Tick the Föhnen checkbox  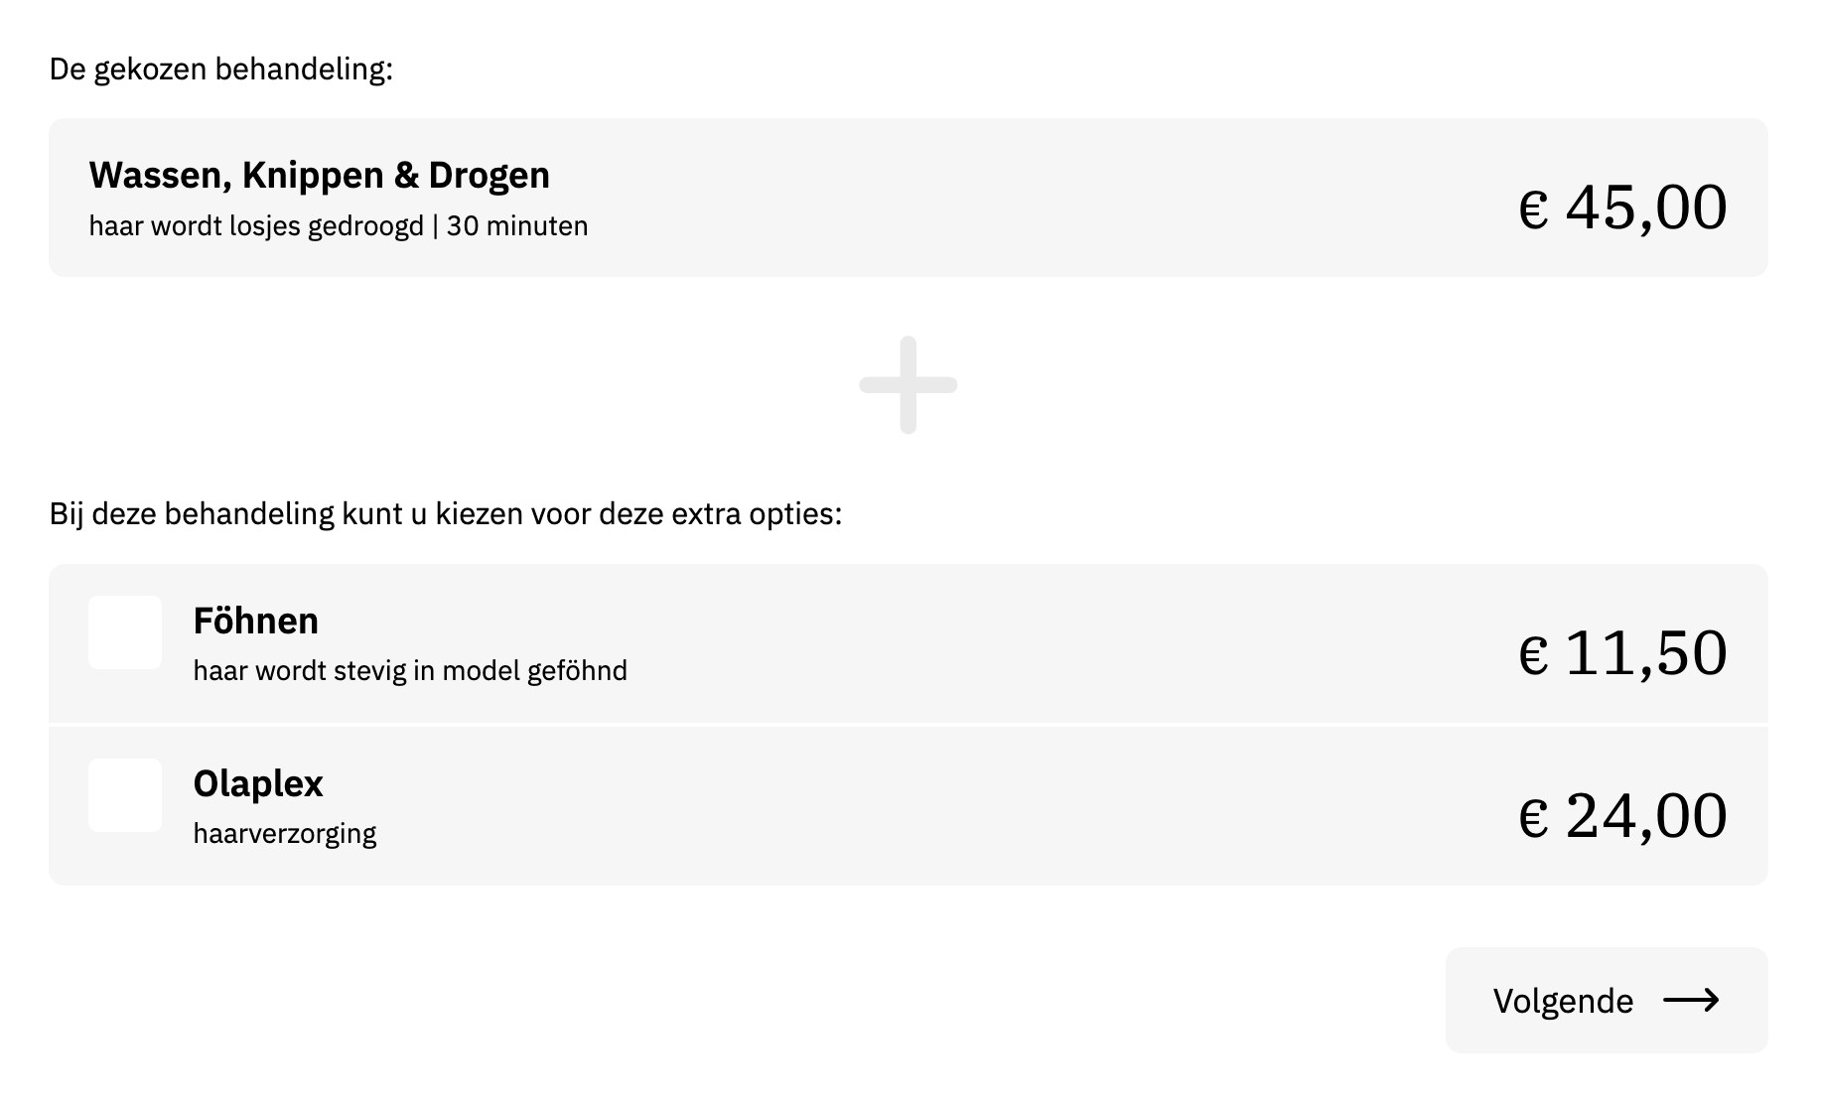pos(125,632)
